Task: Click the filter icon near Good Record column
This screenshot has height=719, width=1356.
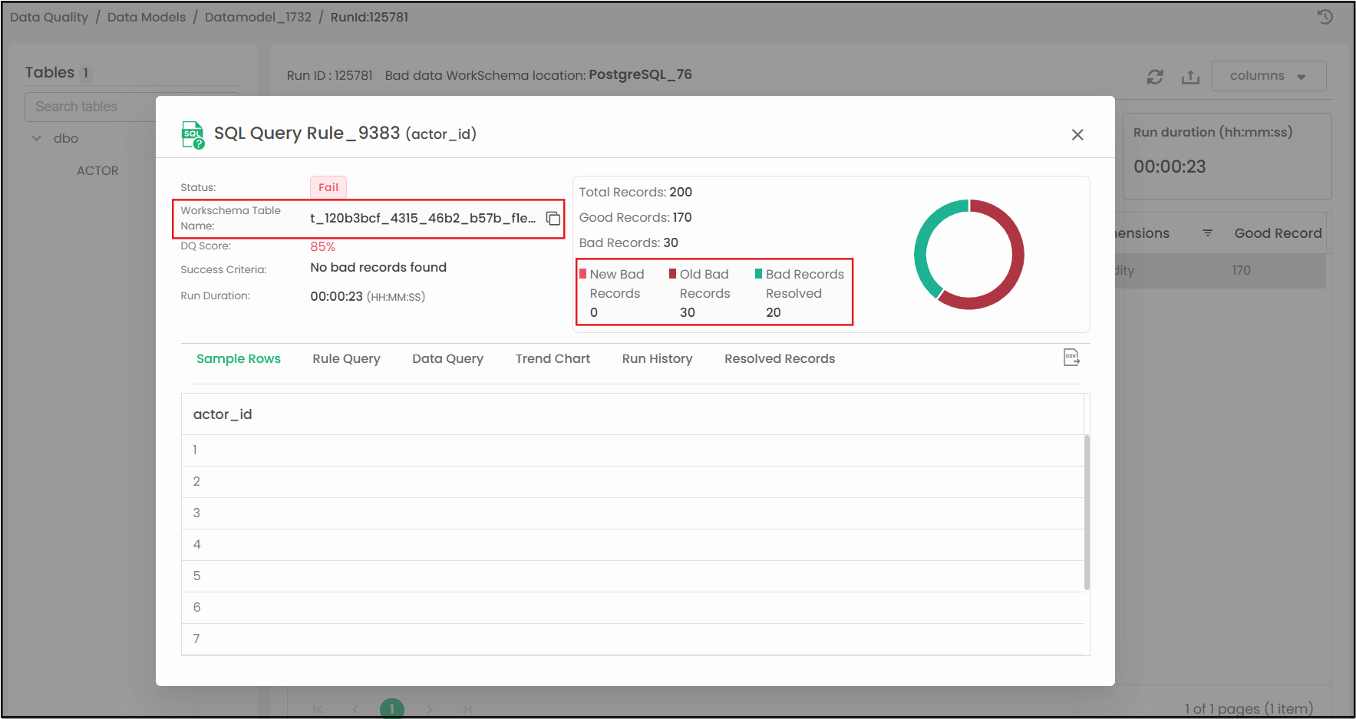Action: click(x=1207, y=233)
